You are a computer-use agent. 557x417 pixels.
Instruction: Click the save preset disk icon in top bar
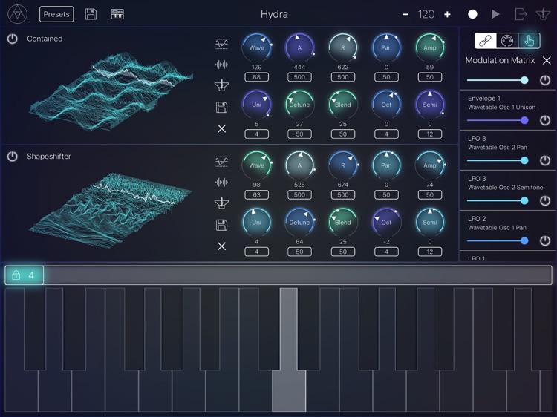point(91,14)
